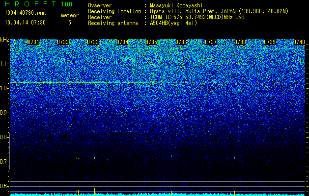Click the meteor echo dot below 0736
309x196 pixels.
(x=172, y=156)
